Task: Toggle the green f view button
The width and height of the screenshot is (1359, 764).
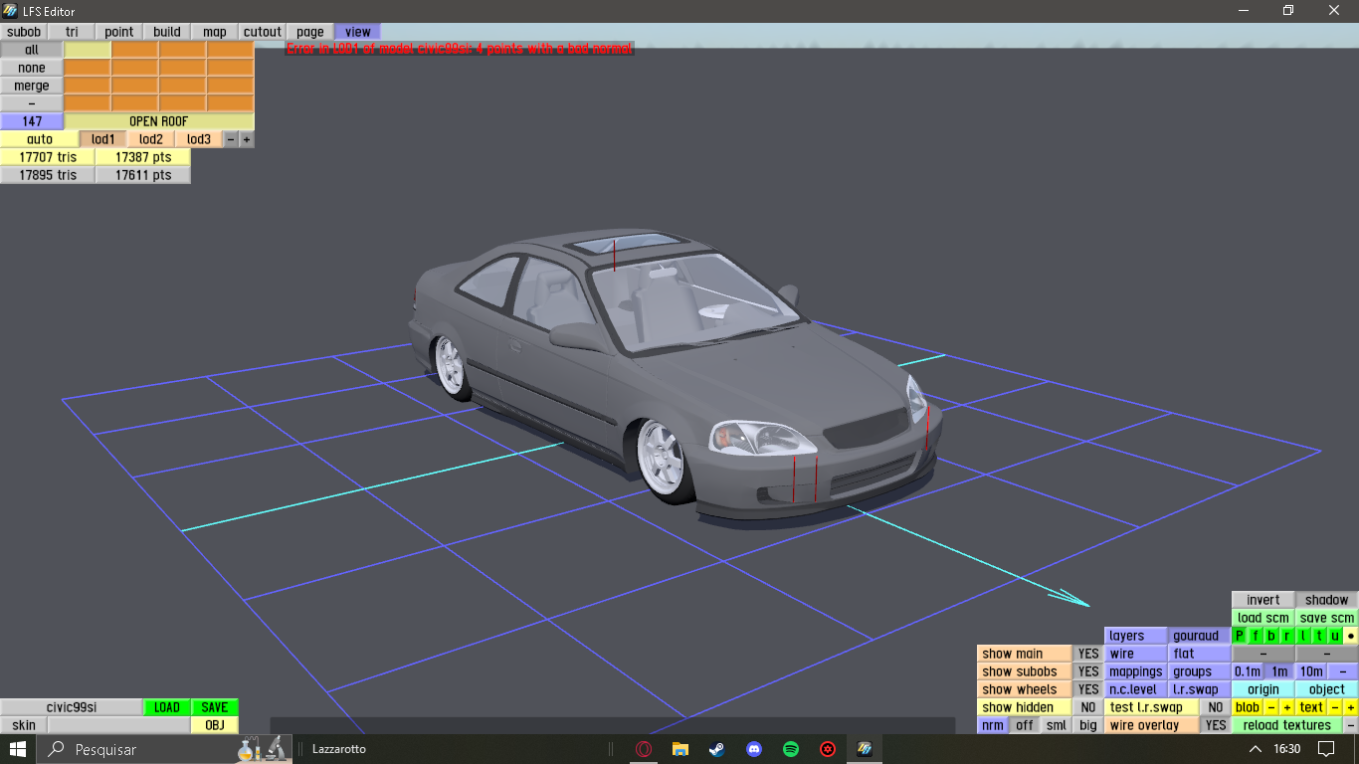Action: pos(1256,636)
